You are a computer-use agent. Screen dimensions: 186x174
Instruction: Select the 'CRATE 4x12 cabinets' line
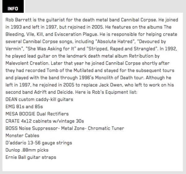(45, 121)
